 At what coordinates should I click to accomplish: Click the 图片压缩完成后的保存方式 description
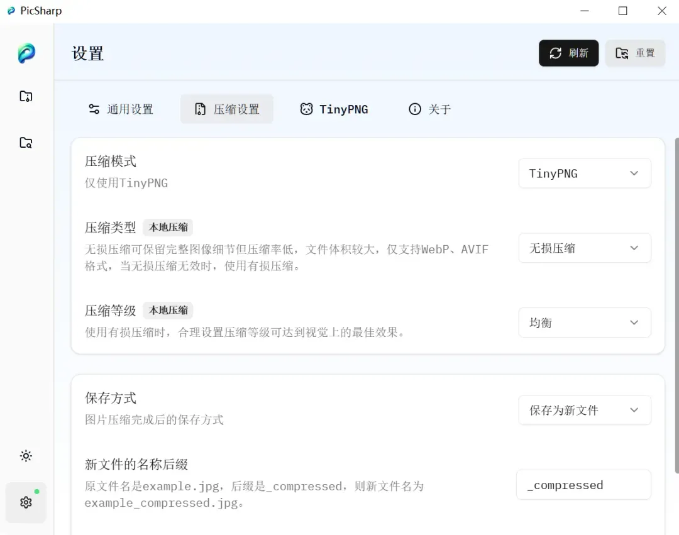coord(154,420)
